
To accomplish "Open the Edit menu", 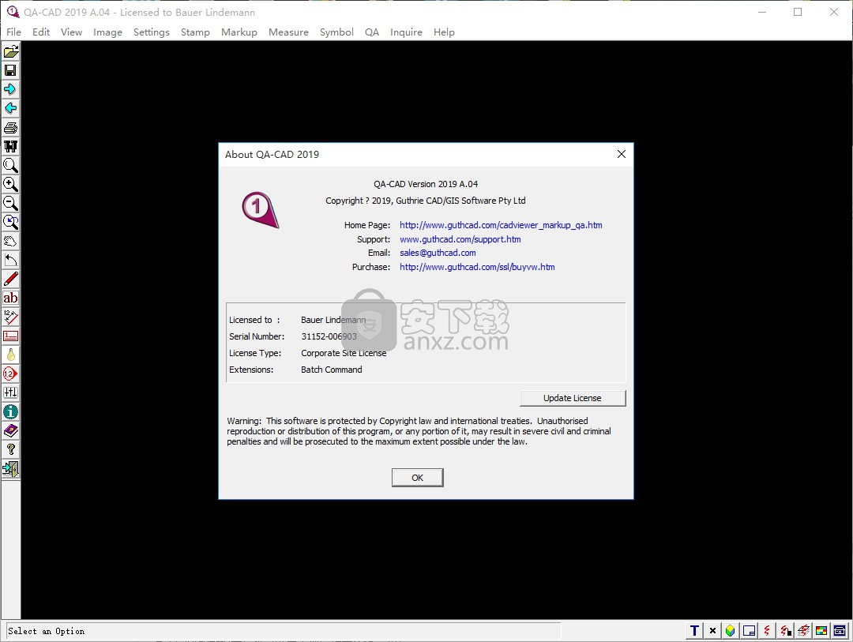I will (x=41, y=32).
